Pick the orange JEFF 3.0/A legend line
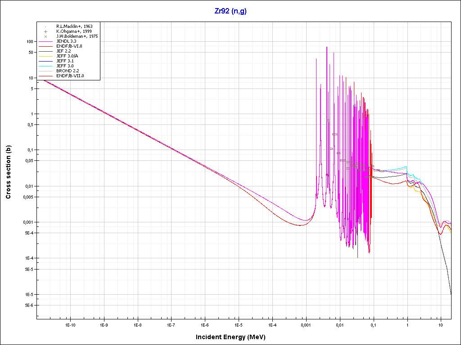 click(46, 56)
